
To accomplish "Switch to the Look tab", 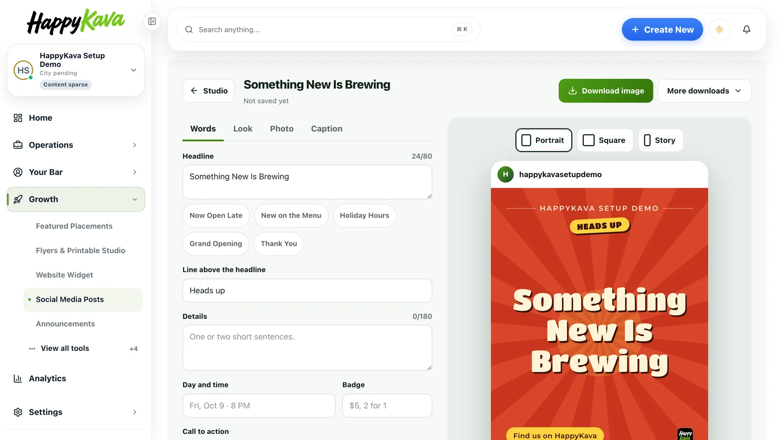I will point(243,129).
